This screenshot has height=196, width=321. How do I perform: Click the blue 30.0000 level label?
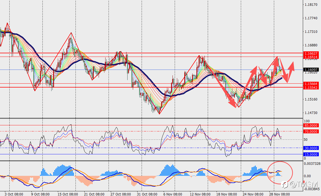[x=311, y=148]
